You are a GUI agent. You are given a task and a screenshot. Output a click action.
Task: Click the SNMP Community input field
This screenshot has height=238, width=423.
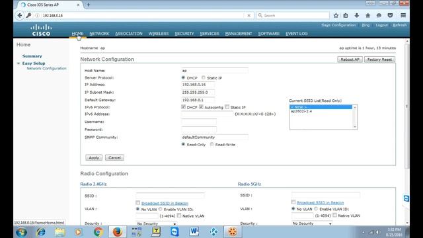tap(215, 137)
